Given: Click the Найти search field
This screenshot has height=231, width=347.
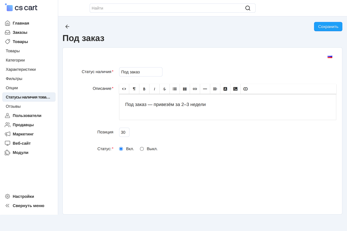Looking at the screenshot, I should pos(173,8).
